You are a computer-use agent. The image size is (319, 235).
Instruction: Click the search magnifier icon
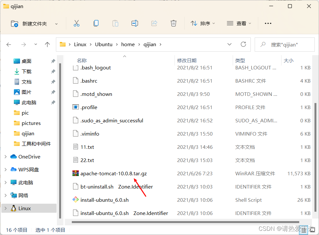click(263, 44)
